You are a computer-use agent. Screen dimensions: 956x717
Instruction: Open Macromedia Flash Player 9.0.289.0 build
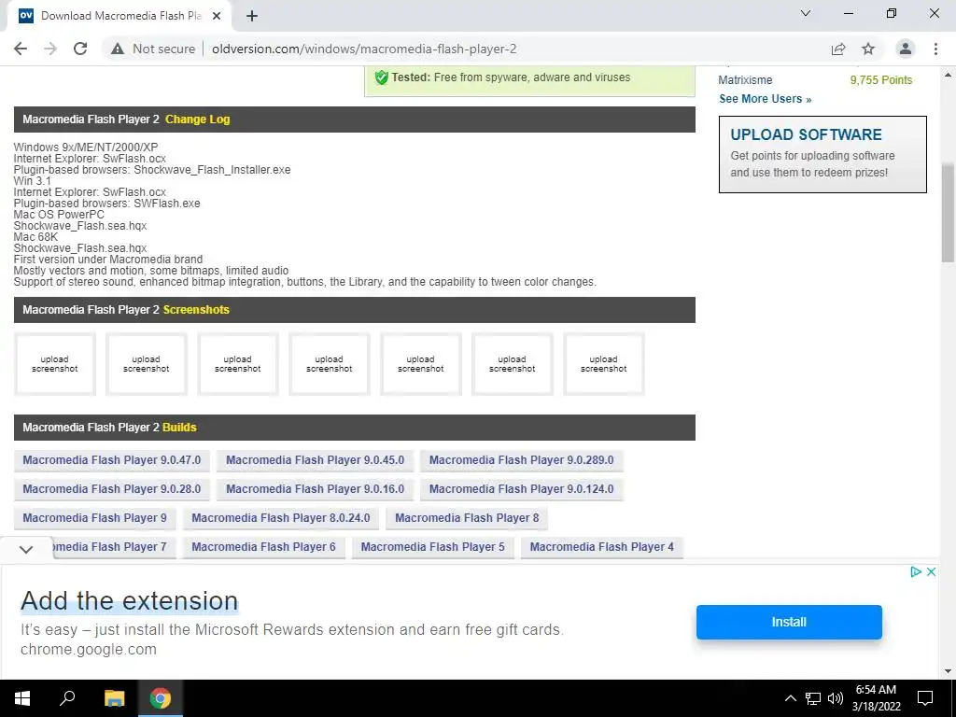[521, 460]
